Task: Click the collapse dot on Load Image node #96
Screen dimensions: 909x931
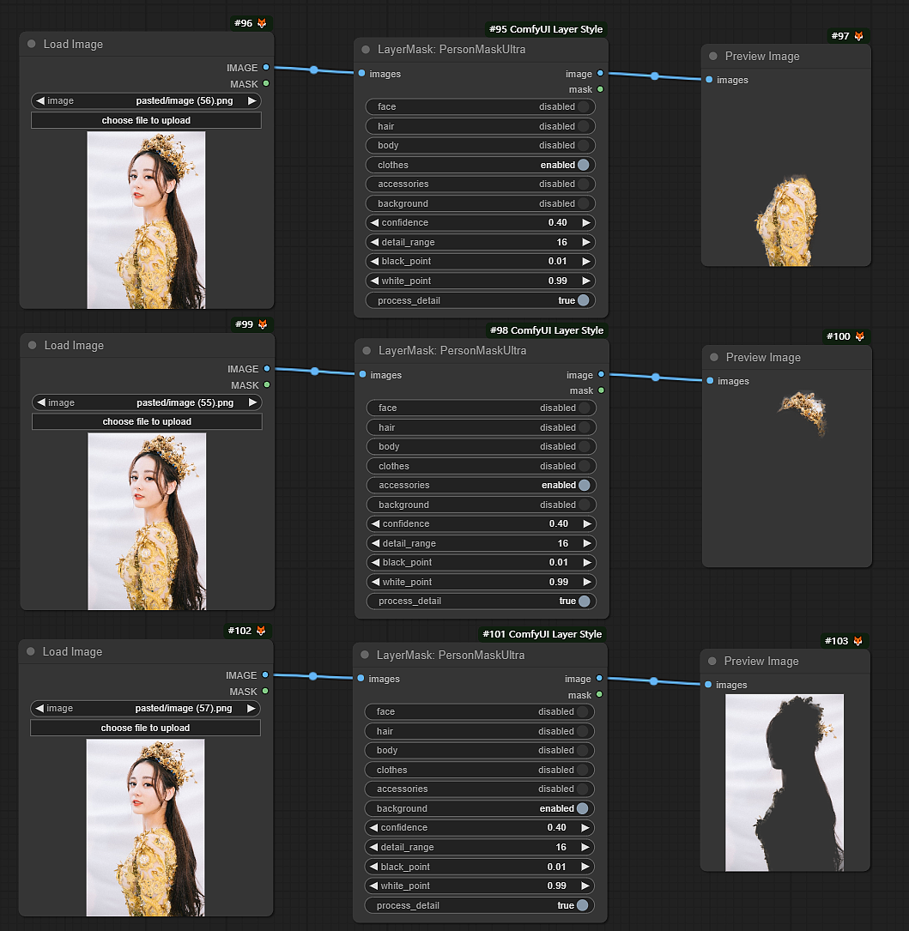Action: tap(32, 44)
